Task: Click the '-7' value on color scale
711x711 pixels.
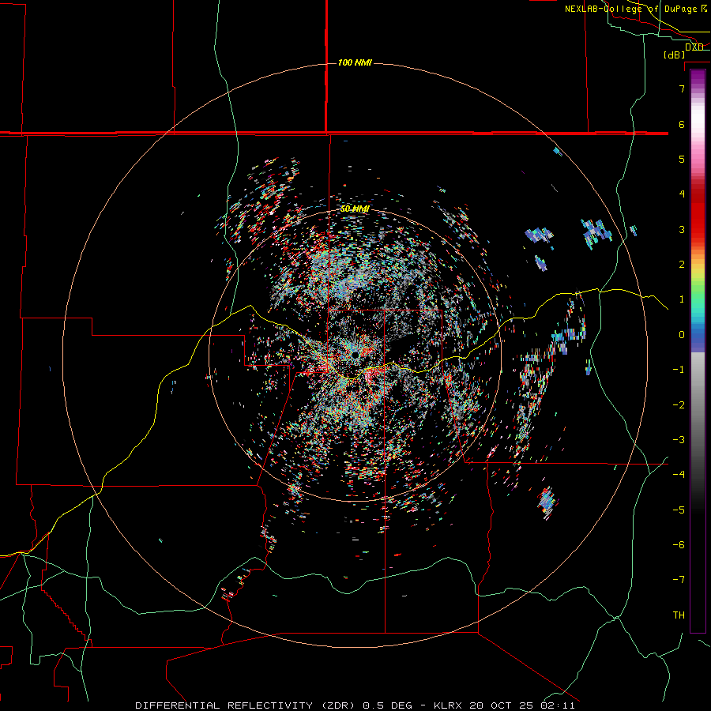Action: (x=679, y=580)
